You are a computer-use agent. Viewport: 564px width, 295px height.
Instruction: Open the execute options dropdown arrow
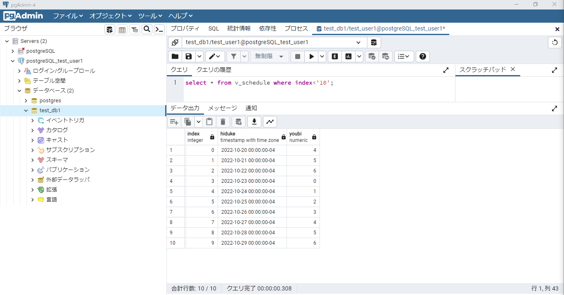(x=322, y=57)
